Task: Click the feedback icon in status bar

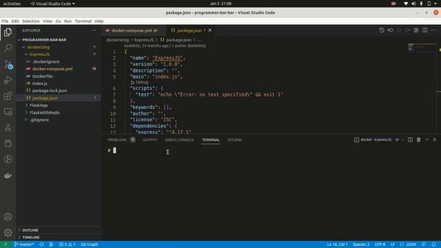Action: tap(424, 245)
